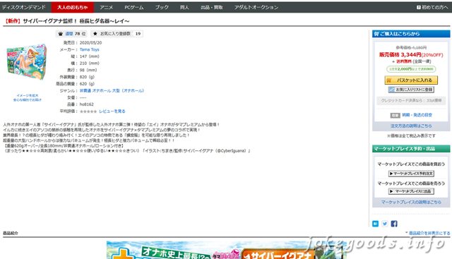Switch to the PCゲーム tab
The height and width of the screenshot is (259, 452).
point(134,7)
